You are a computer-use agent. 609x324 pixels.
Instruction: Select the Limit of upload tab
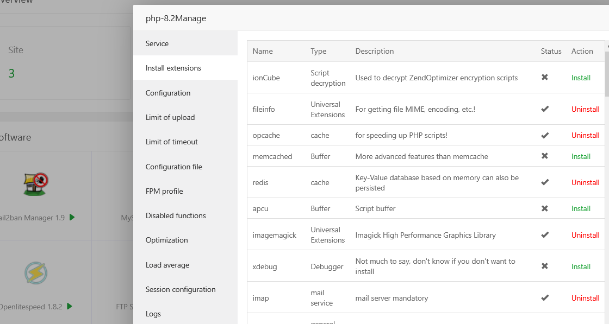tap(170, 117)
